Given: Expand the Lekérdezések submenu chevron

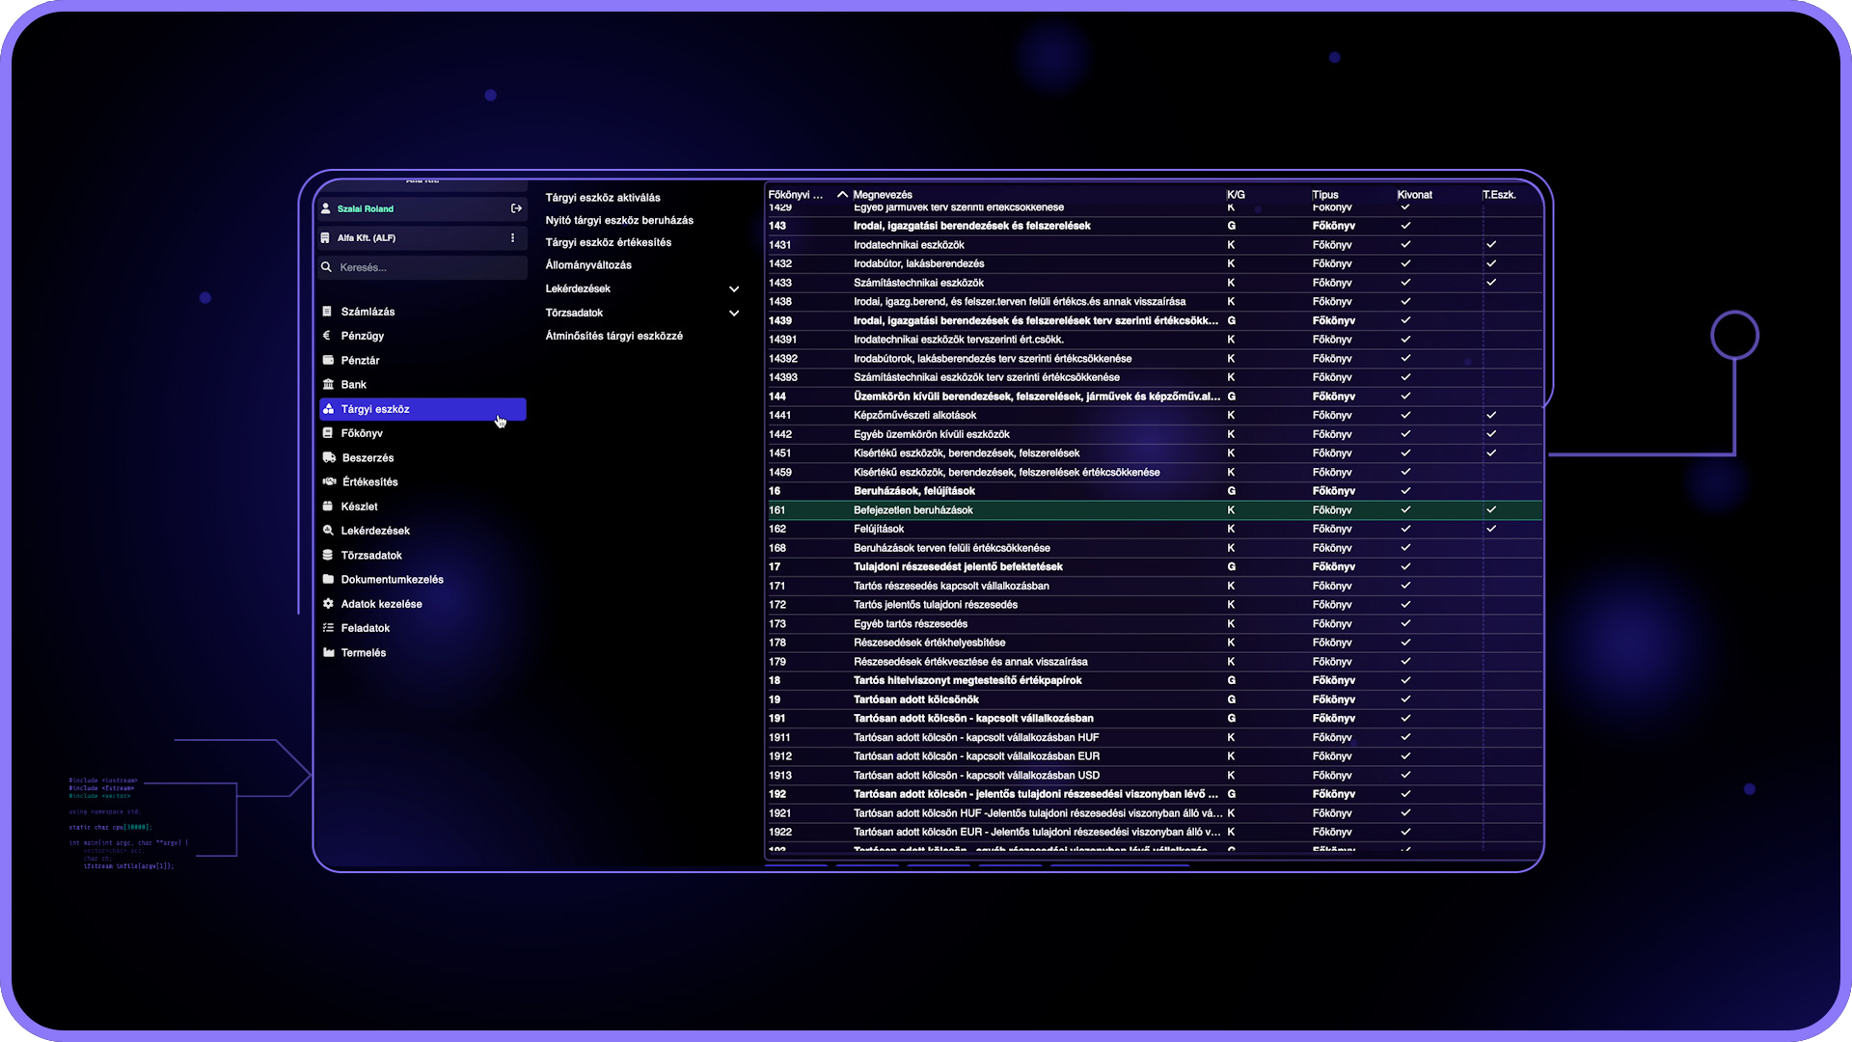Looking at the screenshot, I should tap(734, 288).
